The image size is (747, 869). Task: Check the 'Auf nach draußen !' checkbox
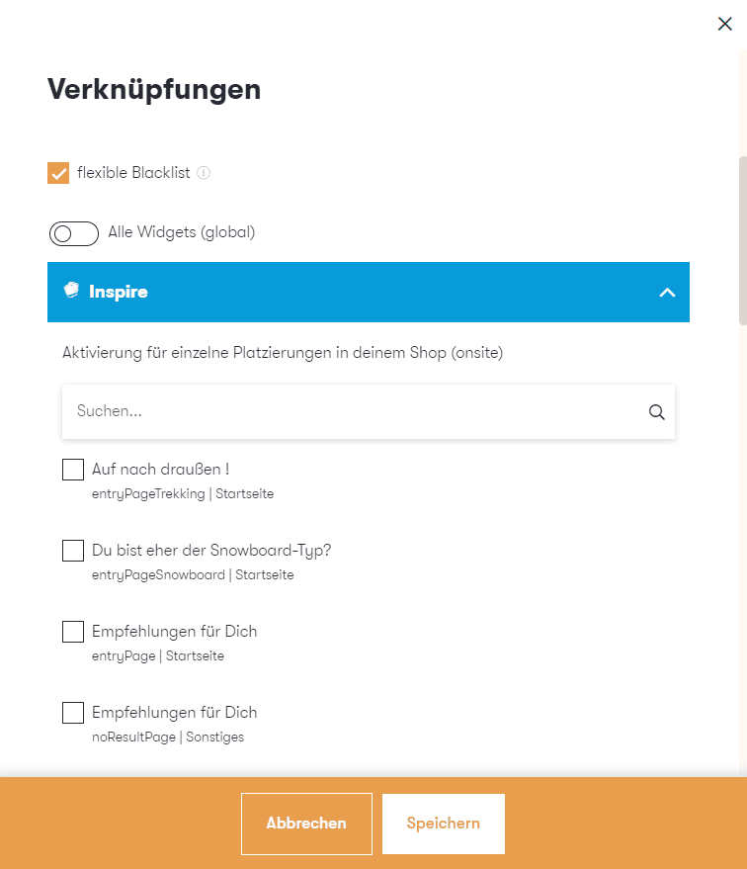(x=73, y=470)
